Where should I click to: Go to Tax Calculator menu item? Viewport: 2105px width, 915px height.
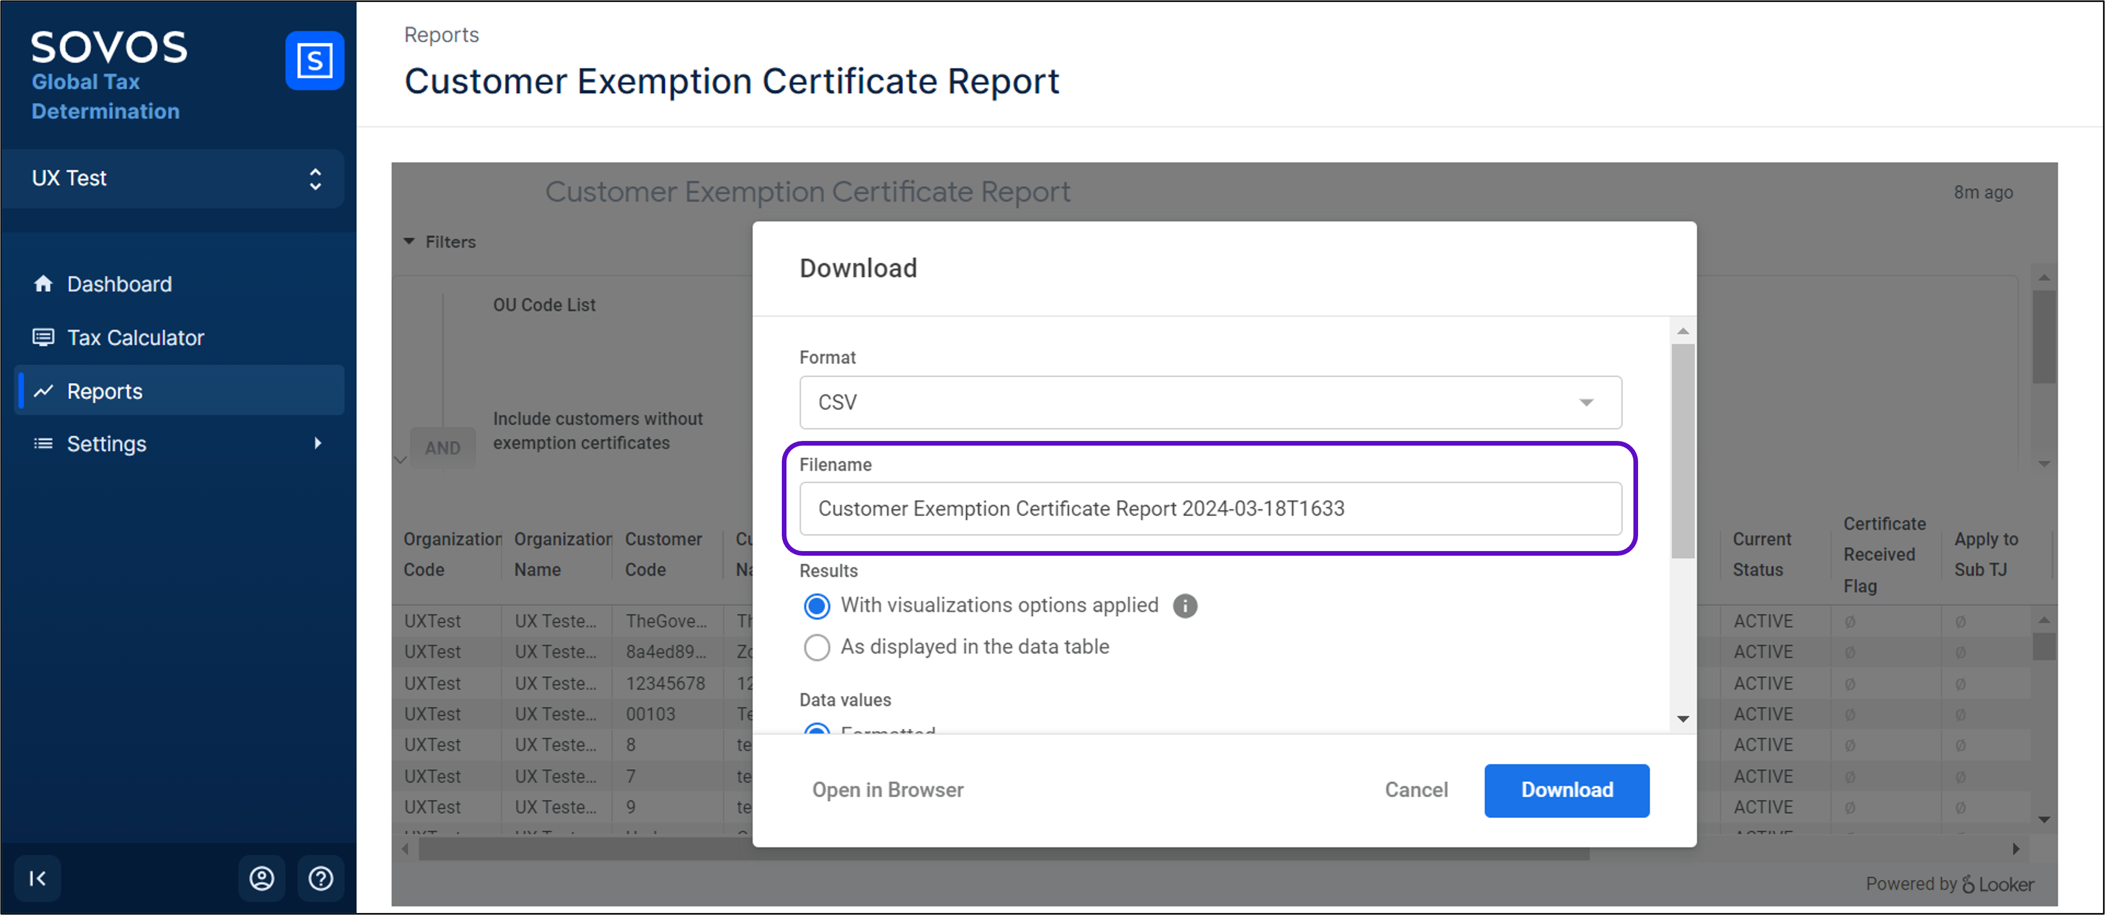(x=135, y=338)
